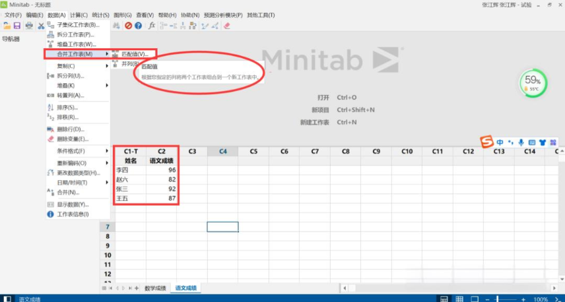The width and height of the screenshot is (565, 302).
Task: Expand the 复制(C) submenu
Action: click(78, 66)
